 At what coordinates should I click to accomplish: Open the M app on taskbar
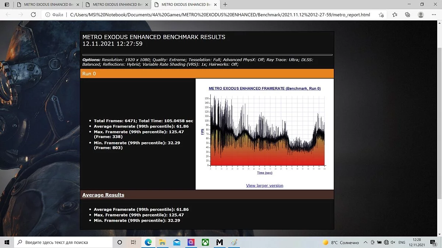click(x=220, y=242)
